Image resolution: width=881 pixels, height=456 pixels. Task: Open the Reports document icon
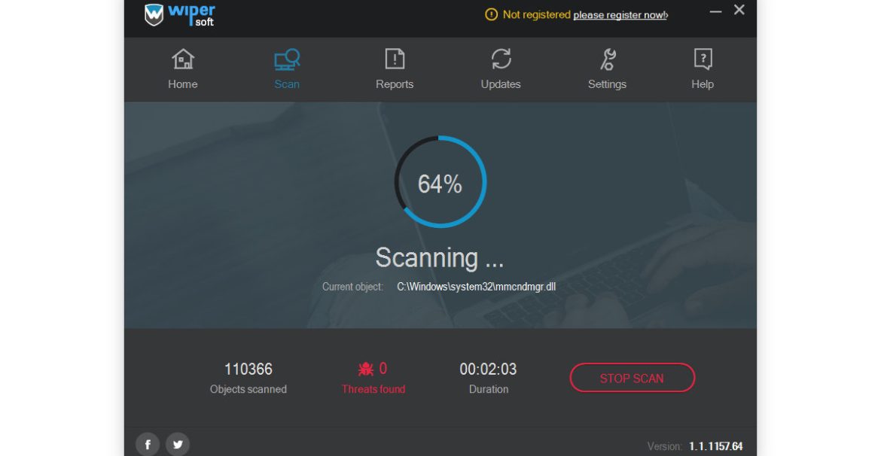(395, 59)
